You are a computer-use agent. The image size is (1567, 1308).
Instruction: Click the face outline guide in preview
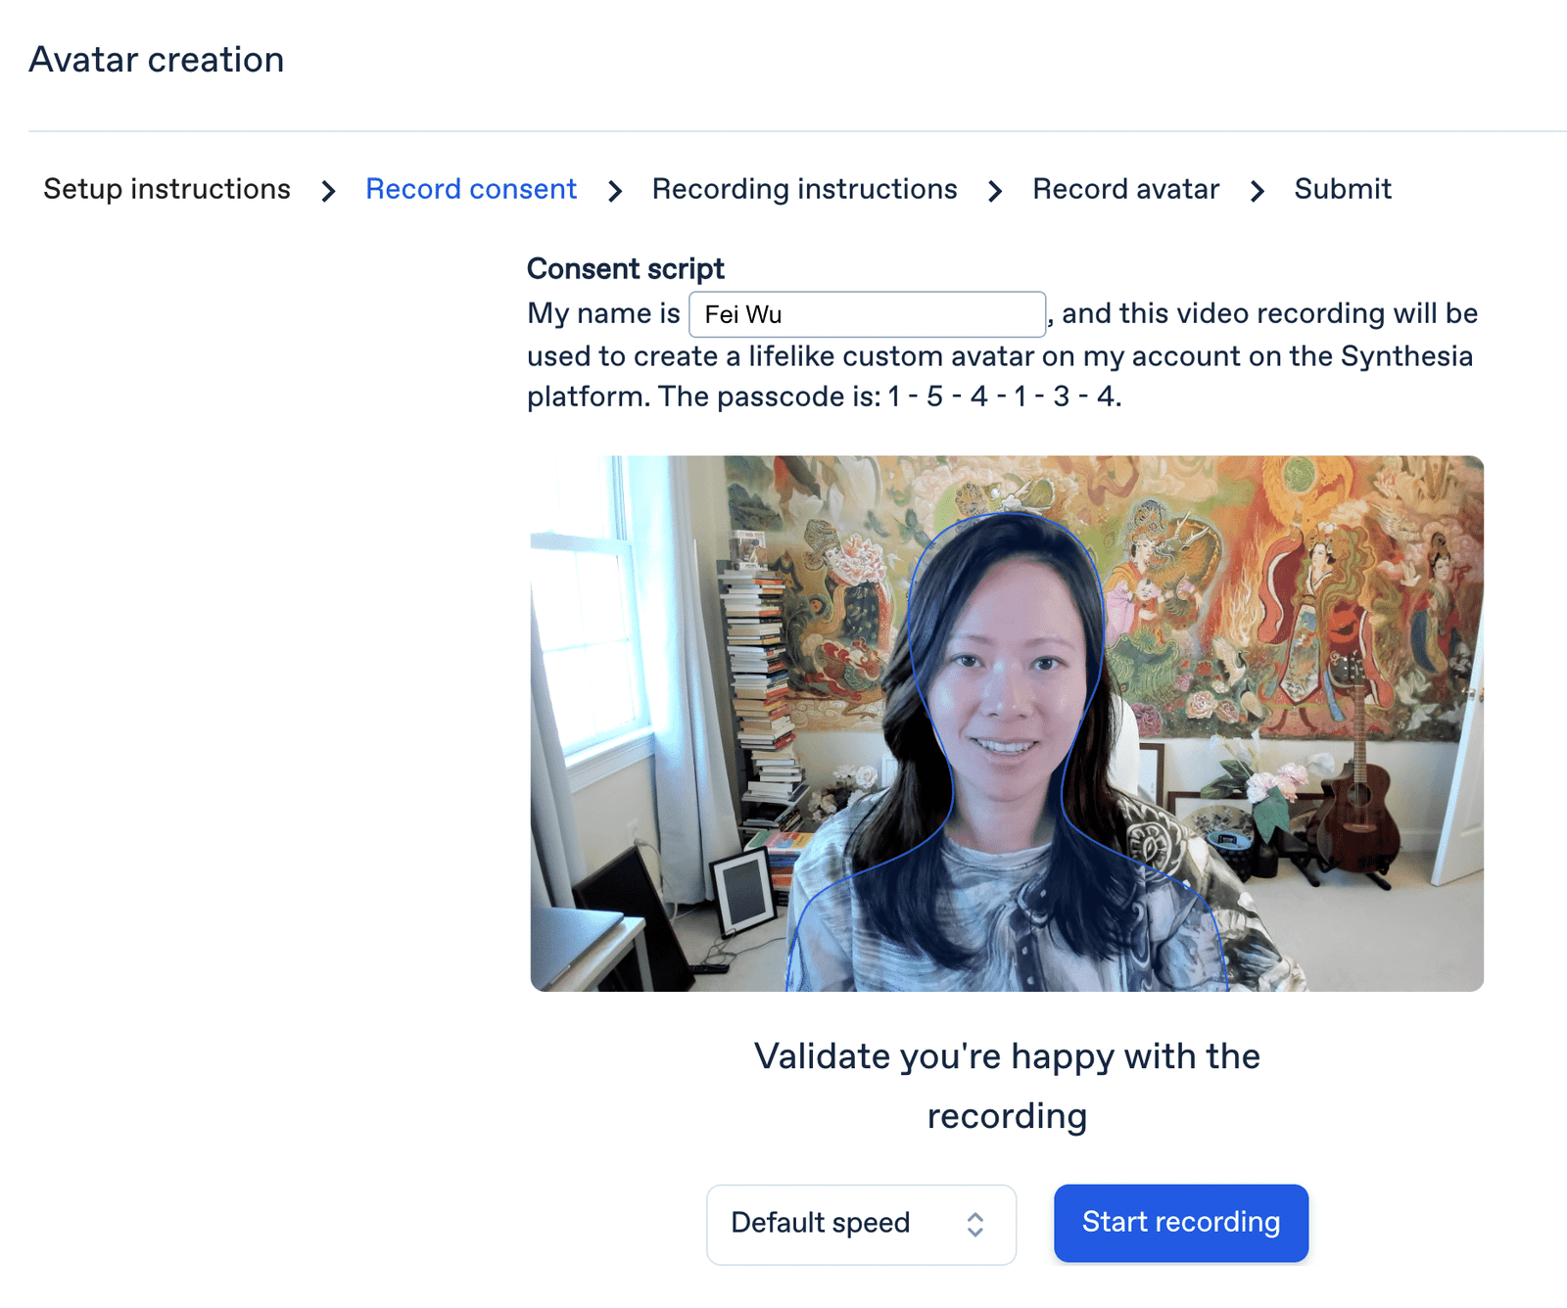click(1007, 752)
